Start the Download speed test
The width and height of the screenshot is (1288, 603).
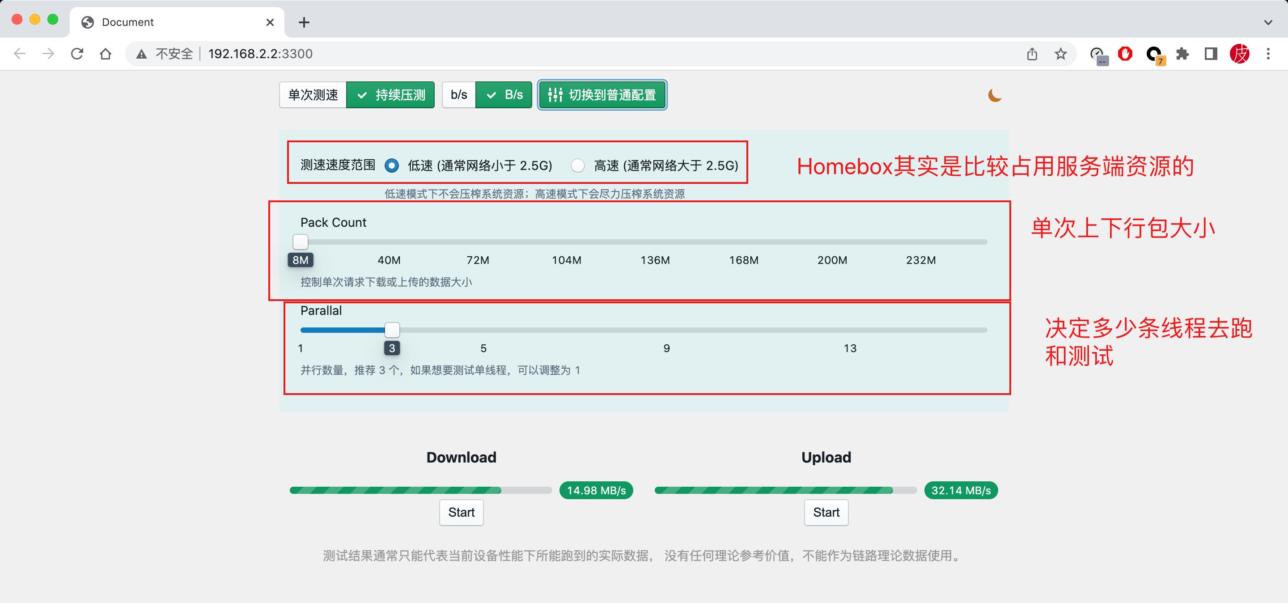(x=461, y=513)
